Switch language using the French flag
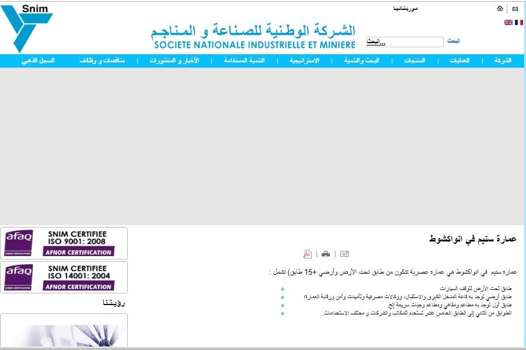This screenshot has height=350, width=526. pyautogui.click(x=518, y=23)
